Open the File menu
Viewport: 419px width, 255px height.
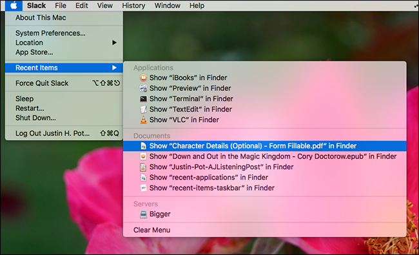coord(61,5)
